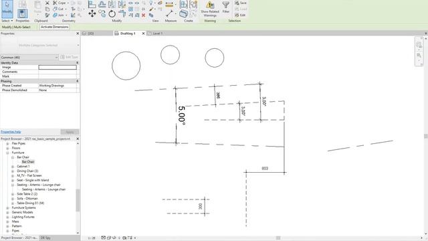The height and width of the screenshot is (241, 428).
Task: Open the Common (46) filter dropdown
Action: tap(29, 58)
